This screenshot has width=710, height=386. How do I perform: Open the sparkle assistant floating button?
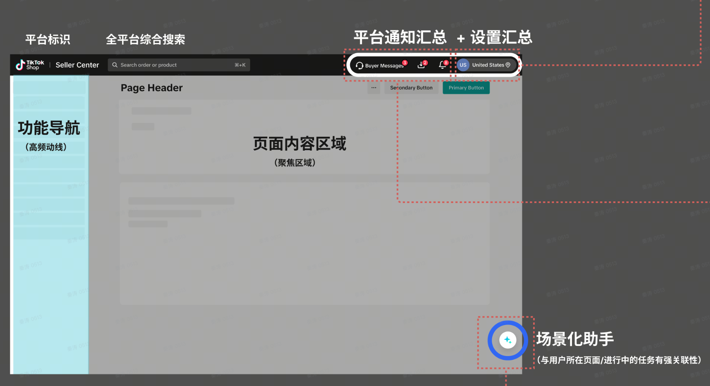pyautogui.click(x=507, y=340)
